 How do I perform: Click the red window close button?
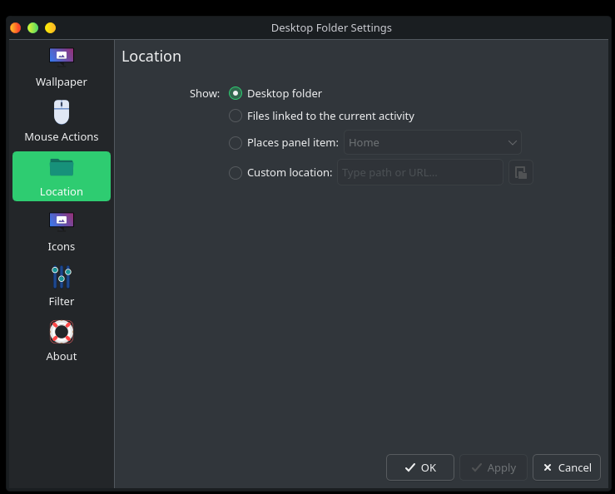(x=15, y=27)
